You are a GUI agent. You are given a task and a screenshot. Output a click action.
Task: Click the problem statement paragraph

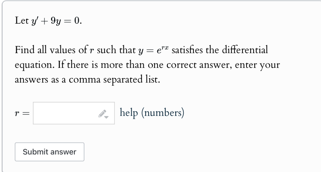141,63
